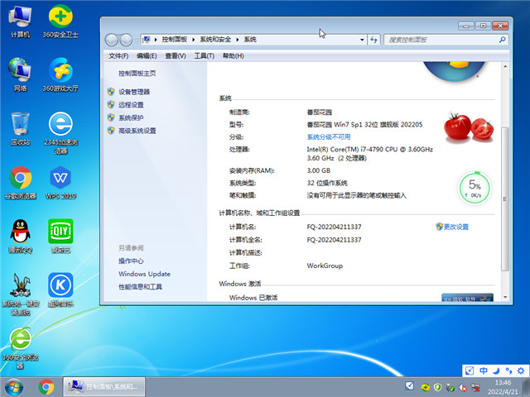Toggle the 中 Chinese/English input mode

(484, 371)
